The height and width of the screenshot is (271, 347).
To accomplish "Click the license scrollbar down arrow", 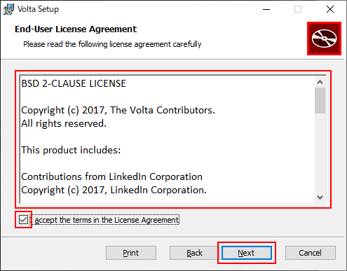I will point(320,197).
